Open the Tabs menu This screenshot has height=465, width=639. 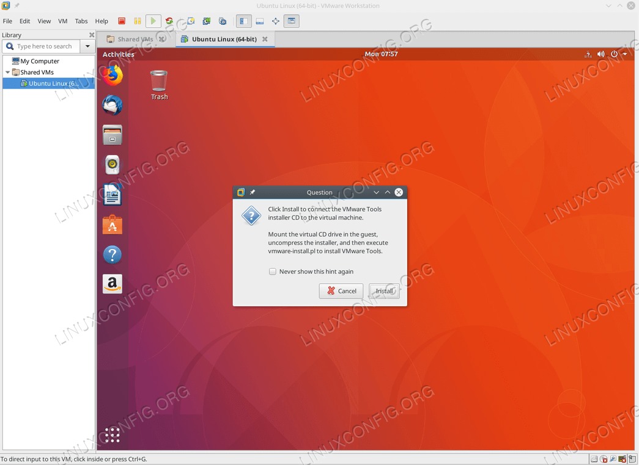click(x=81, y=21)
